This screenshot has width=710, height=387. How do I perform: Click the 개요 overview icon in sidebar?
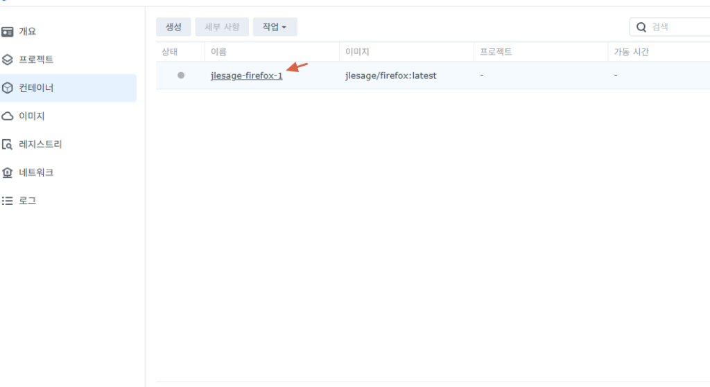point(8,32)
